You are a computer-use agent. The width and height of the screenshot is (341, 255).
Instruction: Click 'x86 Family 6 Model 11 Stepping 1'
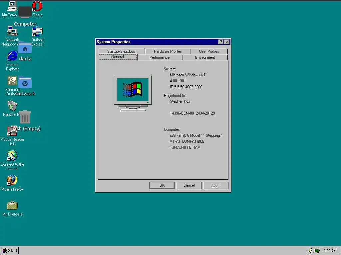(196, 135)
